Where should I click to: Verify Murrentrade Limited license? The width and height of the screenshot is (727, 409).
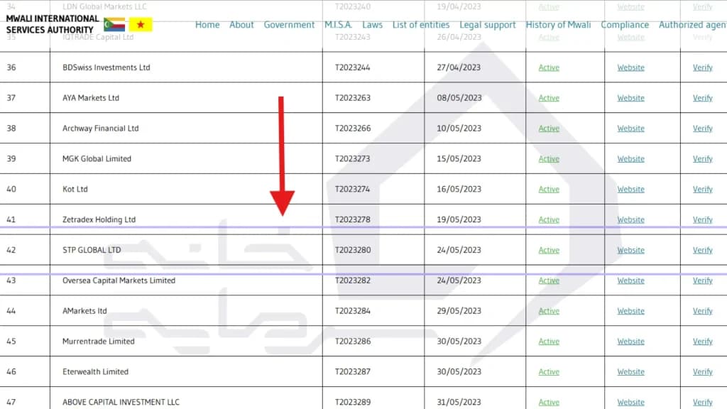click(702, 342)
